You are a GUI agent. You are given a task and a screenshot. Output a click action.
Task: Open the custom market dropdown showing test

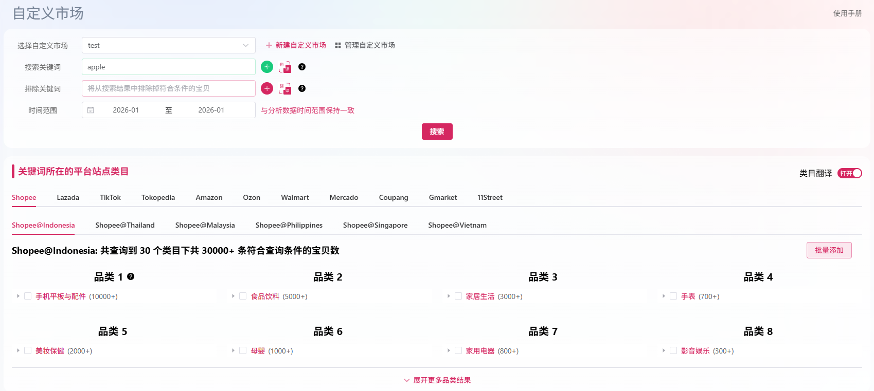click(169, 45)
